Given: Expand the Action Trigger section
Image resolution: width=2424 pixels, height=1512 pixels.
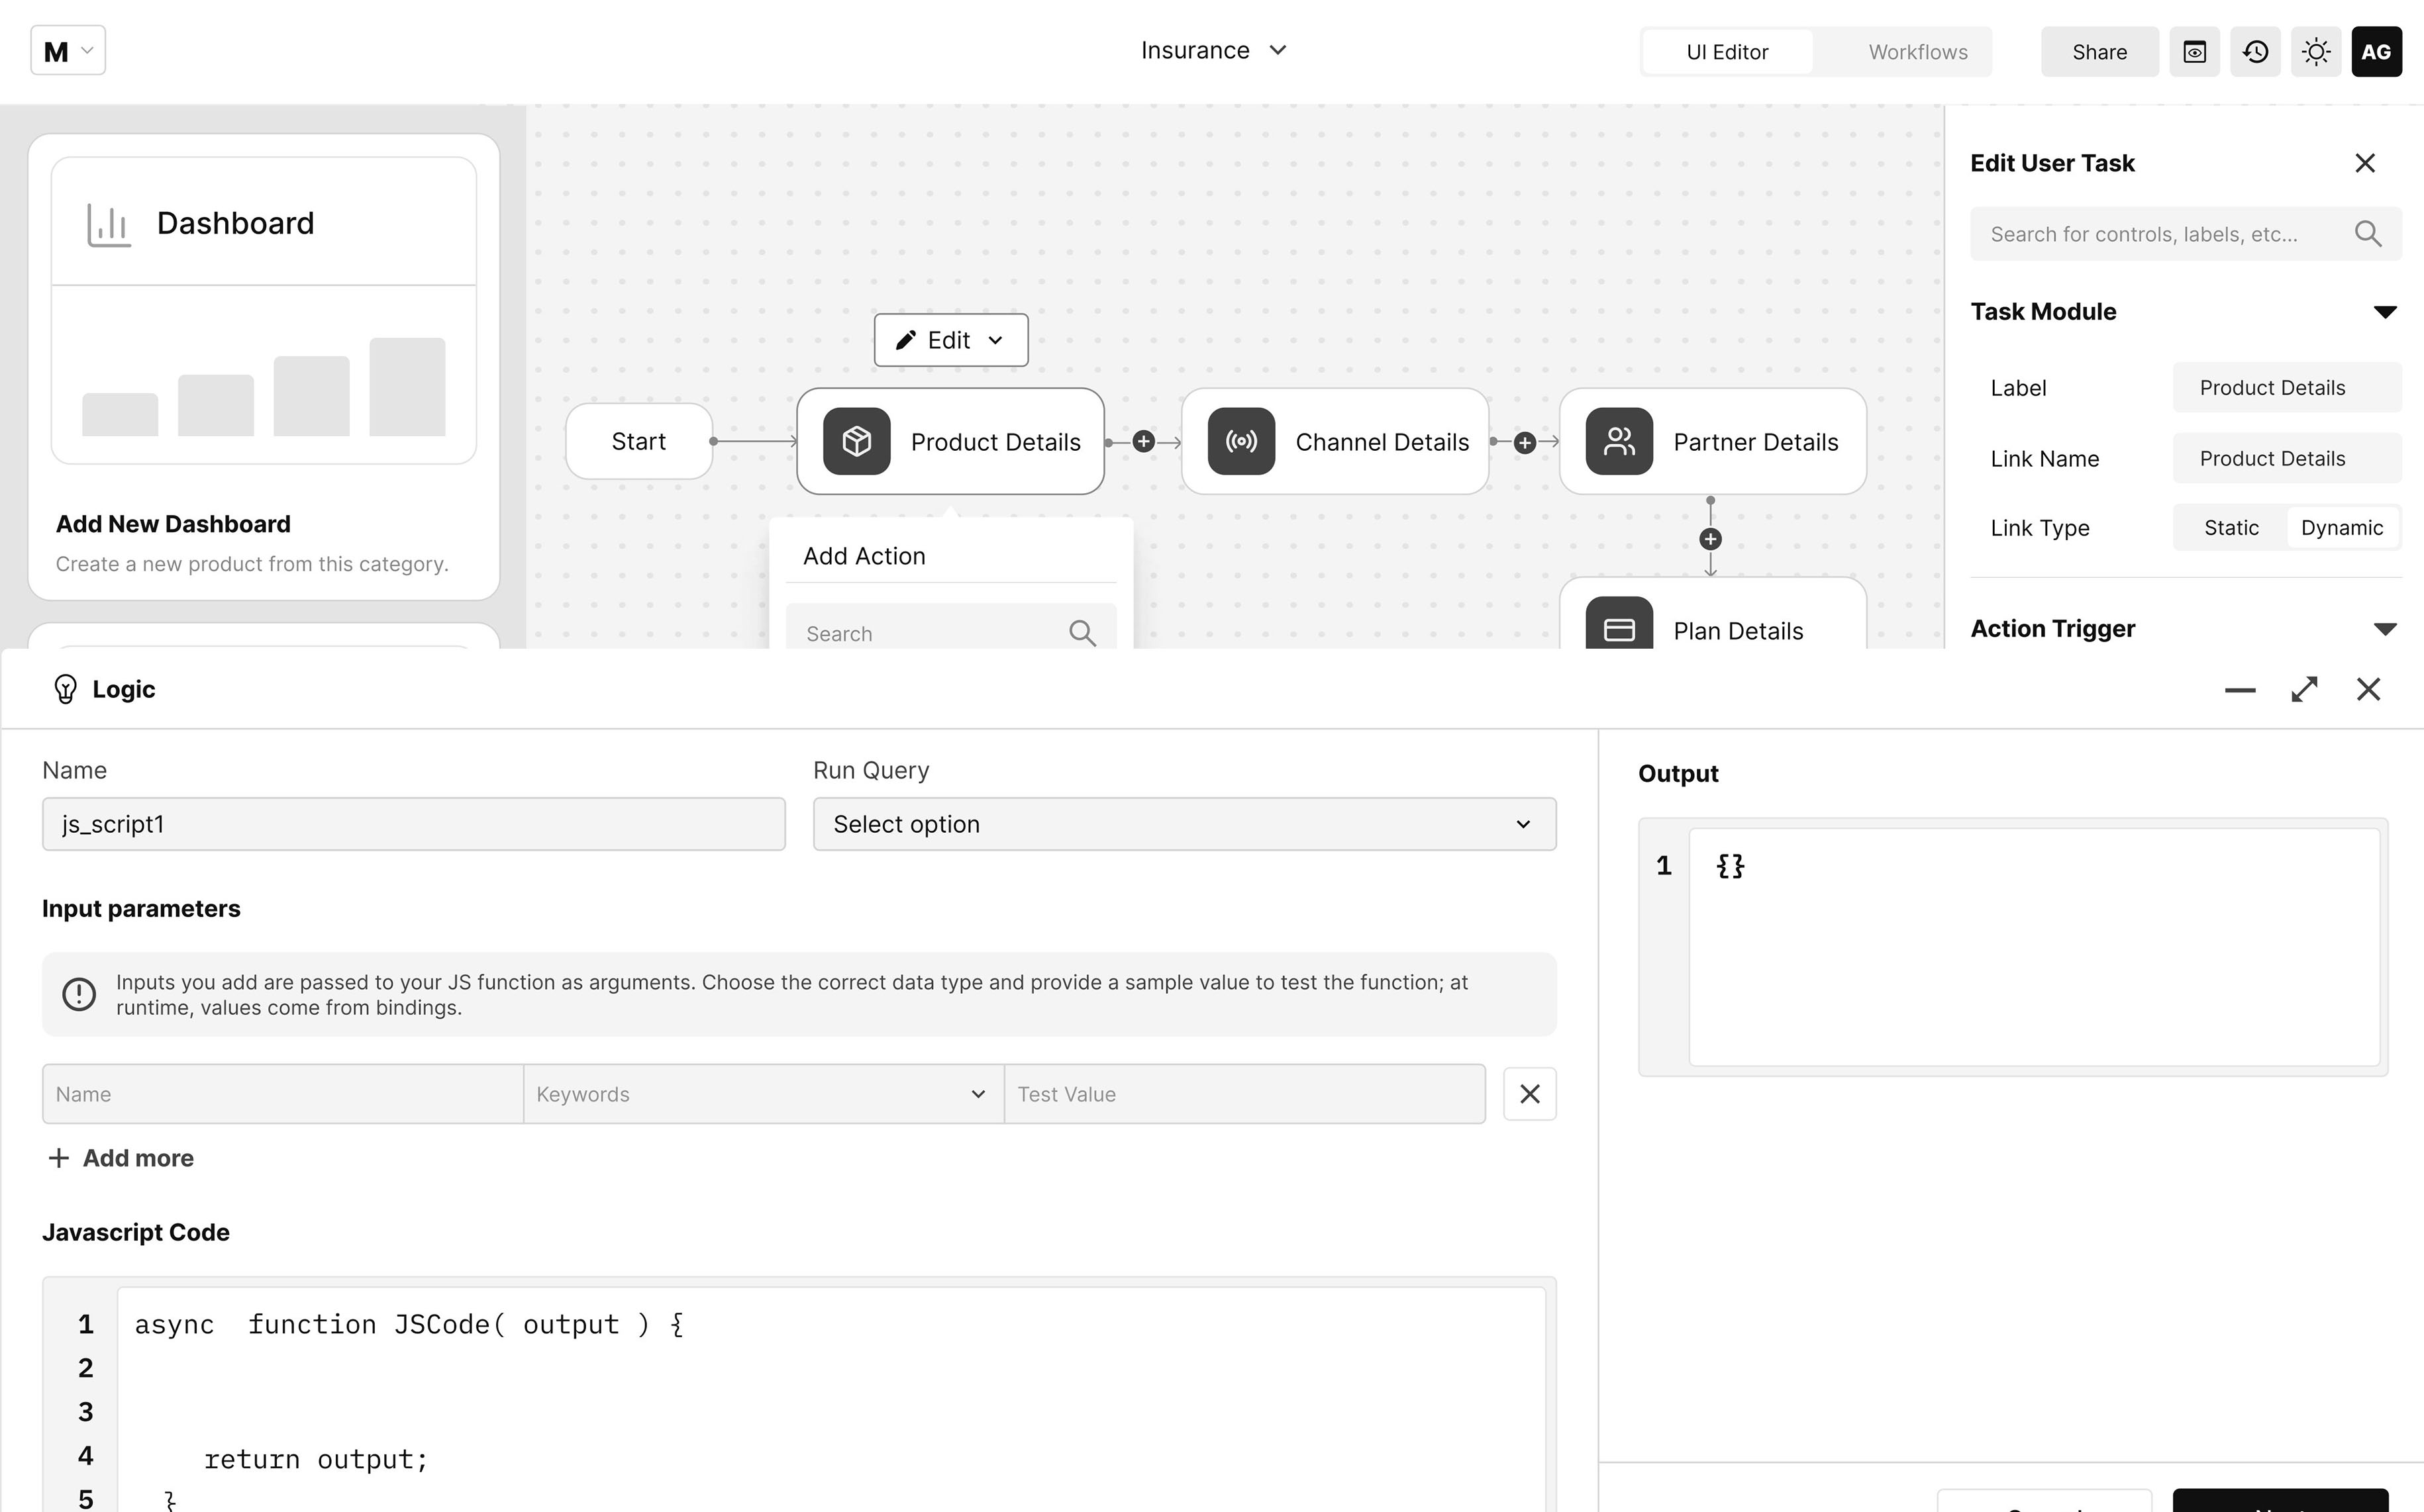Looking at the screenshot, I should [x=2386, y=628].
